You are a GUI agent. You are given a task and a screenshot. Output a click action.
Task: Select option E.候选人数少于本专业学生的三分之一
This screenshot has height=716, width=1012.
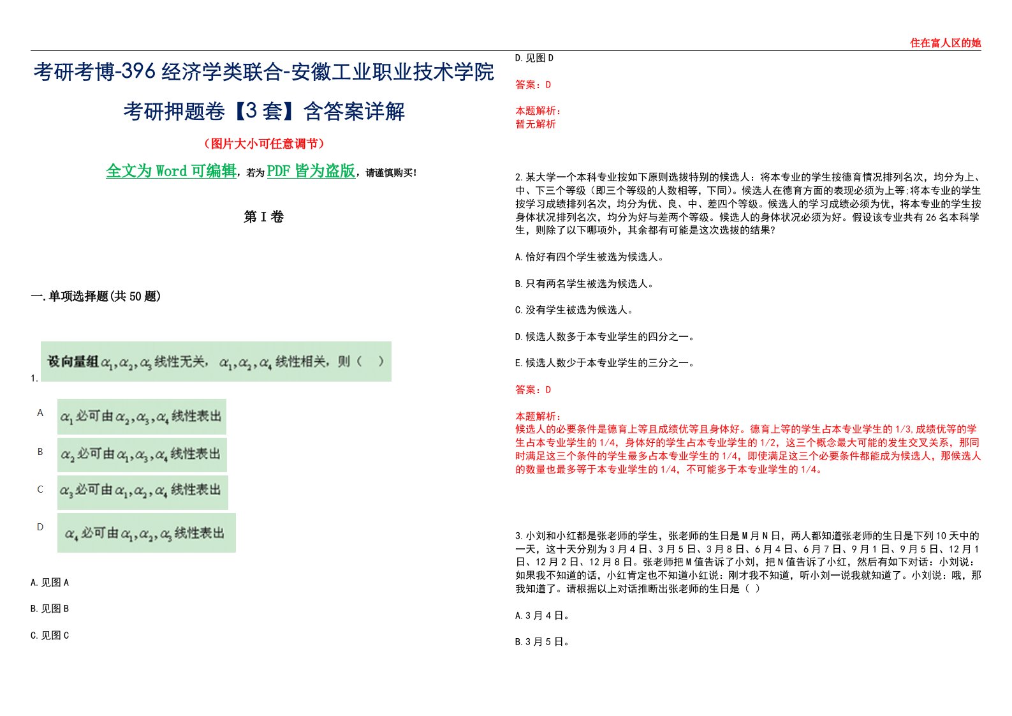tap(605, 363)
